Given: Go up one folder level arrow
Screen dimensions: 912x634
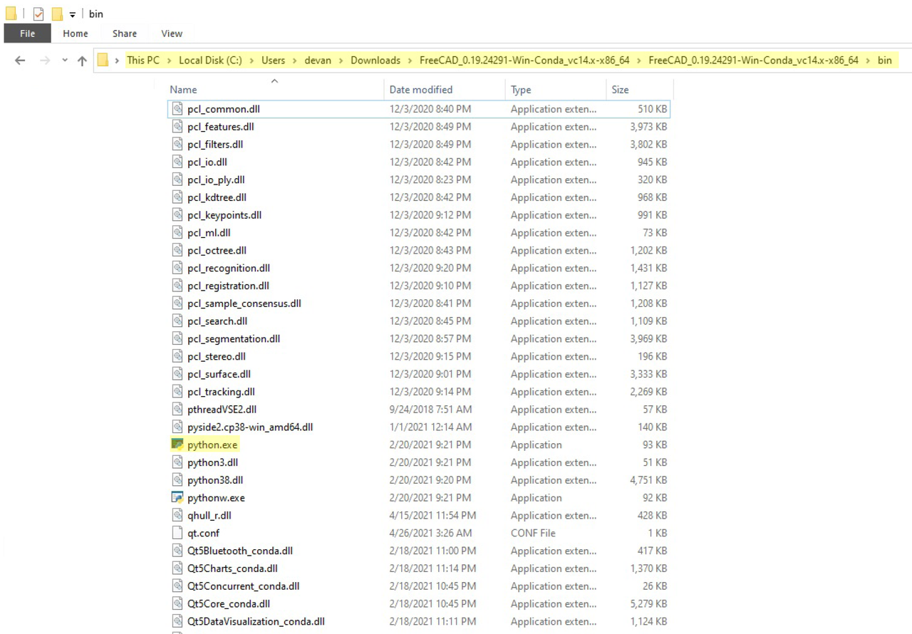Looking at the screenshot, I should [82, 61].
